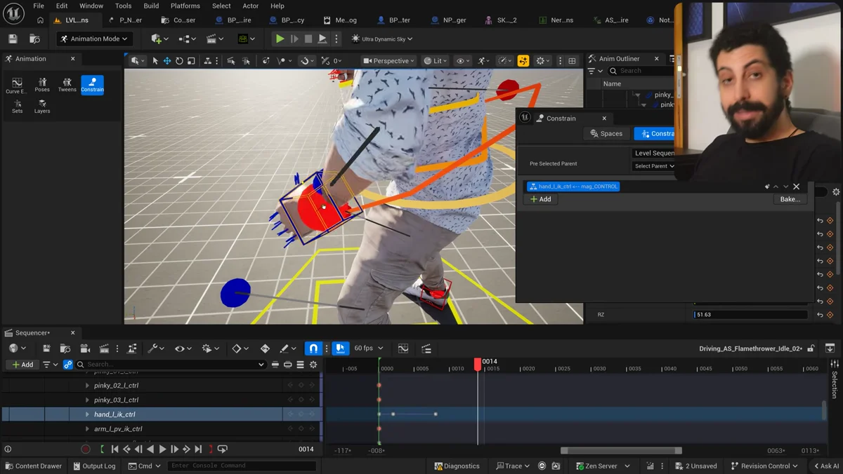Click the Enter Console Command input field

point(242,466)
